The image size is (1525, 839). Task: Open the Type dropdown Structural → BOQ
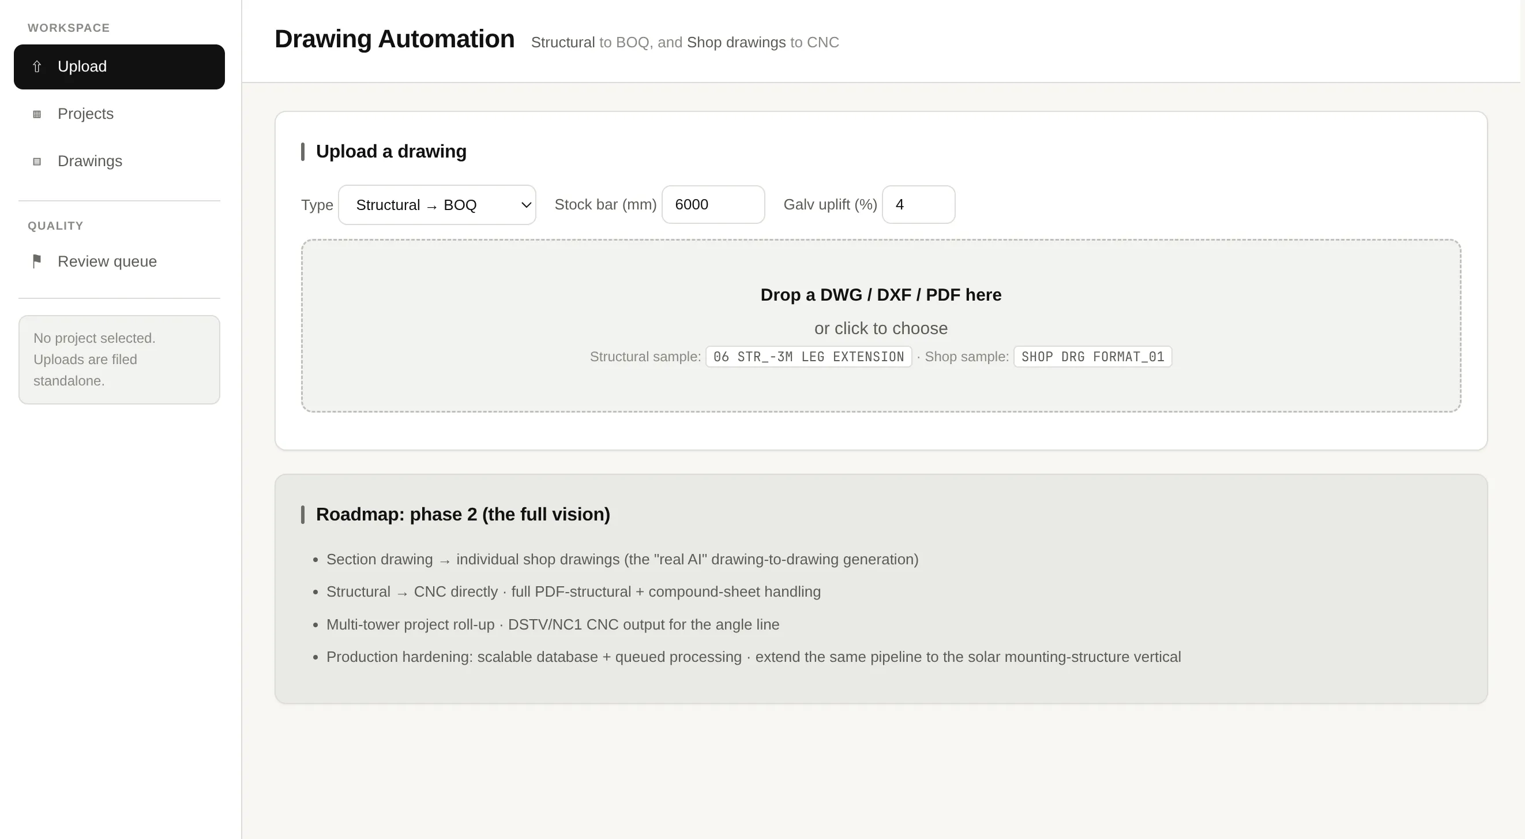[437, 205]
